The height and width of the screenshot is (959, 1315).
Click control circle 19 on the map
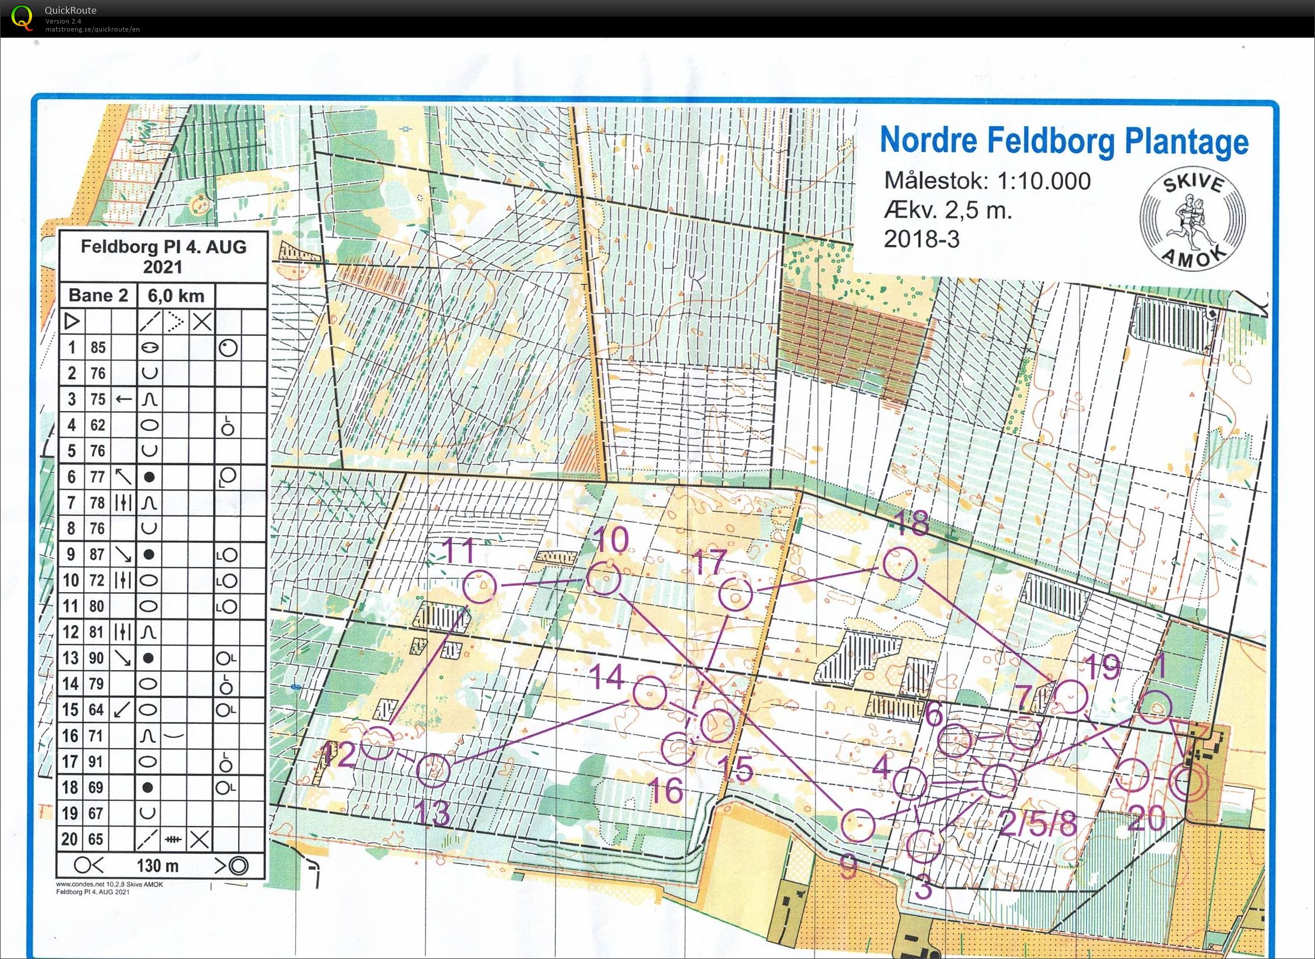tap(1070, 697)
